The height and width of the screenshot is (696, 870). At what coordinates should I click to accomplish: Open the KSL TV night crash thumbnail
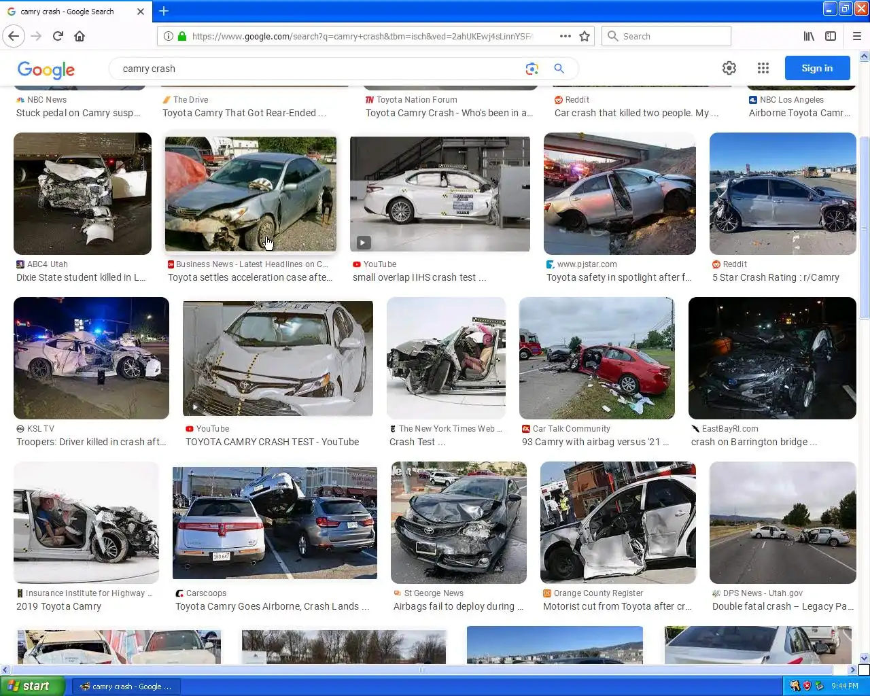91,358
